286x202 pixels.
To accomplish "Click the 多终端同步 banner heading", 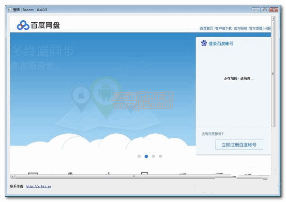I will click(43, 51).
